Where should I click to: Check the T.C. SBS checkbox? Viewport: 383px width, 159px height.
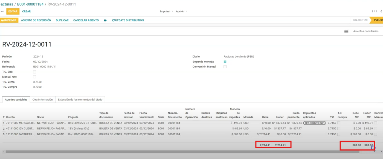pos(34,72)
